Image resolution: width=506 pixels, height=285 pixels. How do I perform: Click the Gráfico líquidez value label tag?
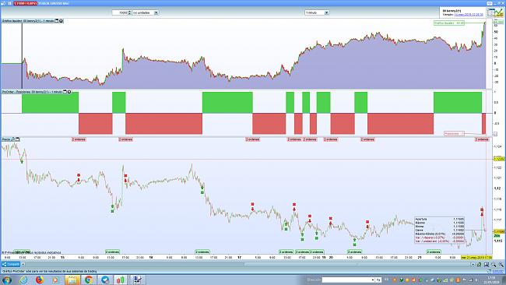(449, 23)
